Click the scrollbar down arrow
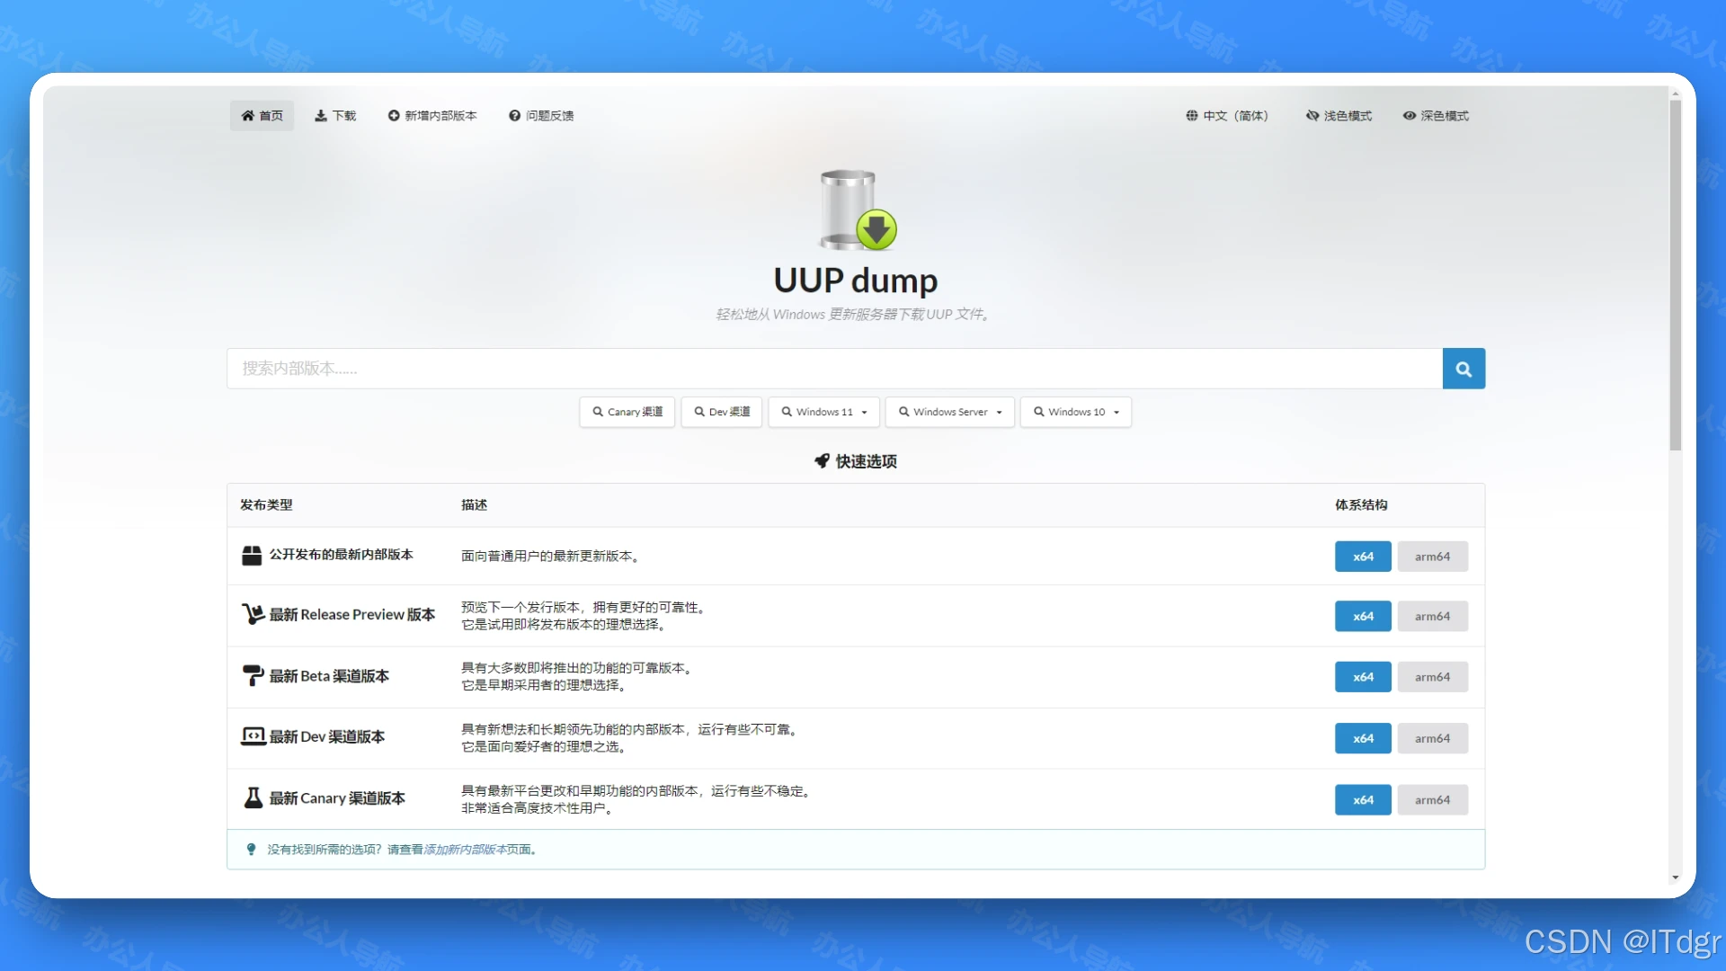Screen dimensions: 1726x971 (x=1676, y=877)
